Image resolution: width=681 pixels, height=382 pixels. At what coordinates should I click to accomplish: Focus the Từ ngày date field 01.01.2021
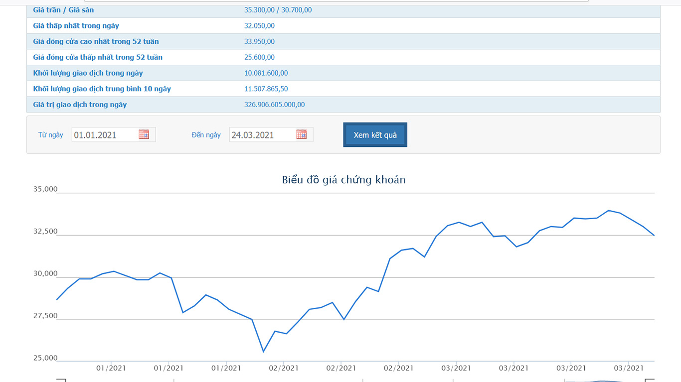pos(105,135)
